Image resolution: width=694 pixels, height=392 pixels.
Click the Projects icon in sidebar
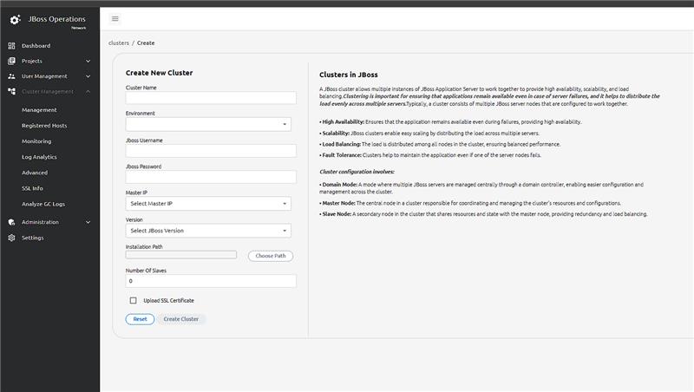(x=11, y=61)
